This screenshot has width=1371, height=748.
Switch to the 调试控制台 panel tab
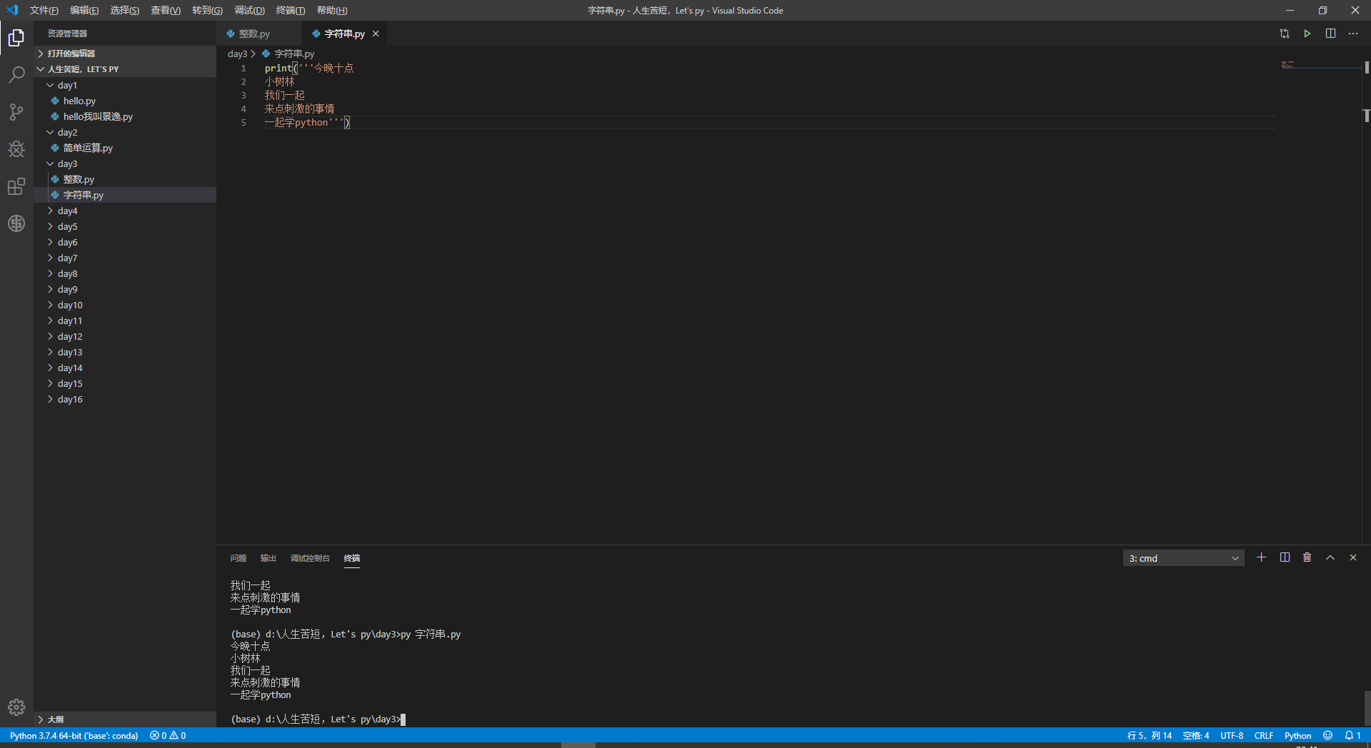(310, 558)
